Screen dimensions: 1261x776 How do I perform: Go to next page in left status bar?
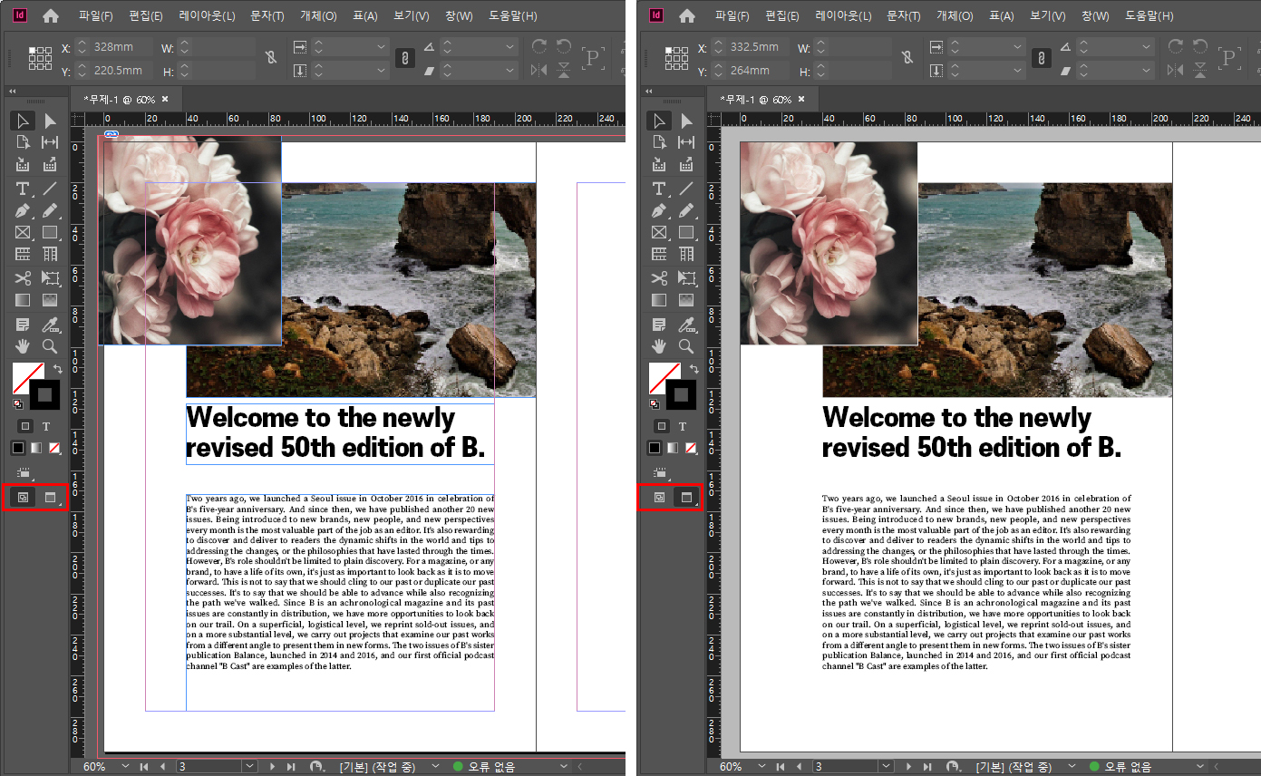tap(272, 767)
